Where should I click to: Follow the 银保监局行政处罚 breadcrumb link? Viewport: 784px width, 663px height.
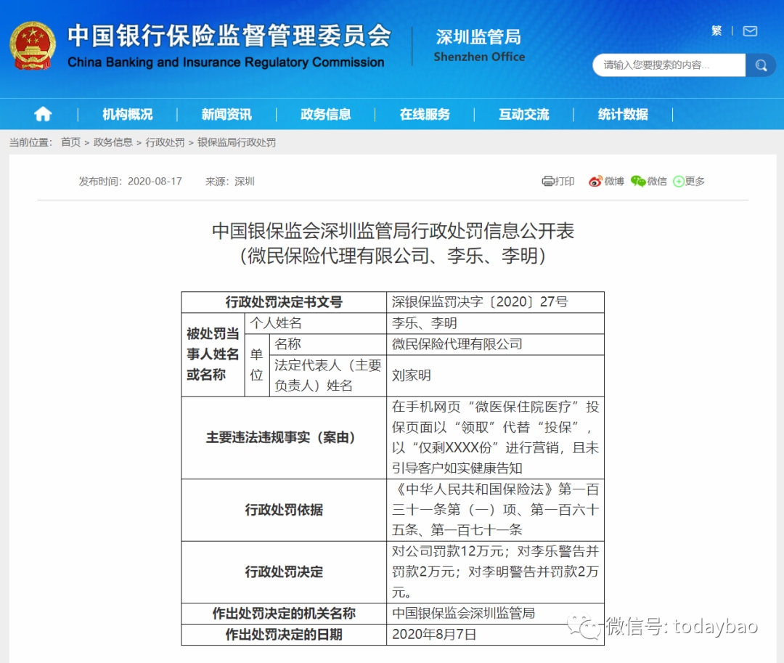coord(237,142)
